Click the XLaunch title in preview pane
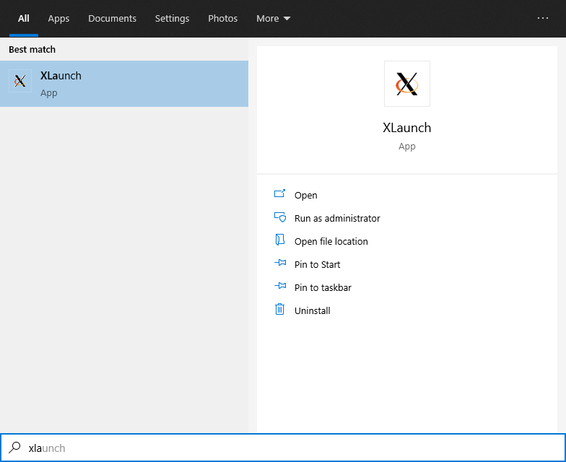This screenshot has height=462, width=566. [407, 128]
